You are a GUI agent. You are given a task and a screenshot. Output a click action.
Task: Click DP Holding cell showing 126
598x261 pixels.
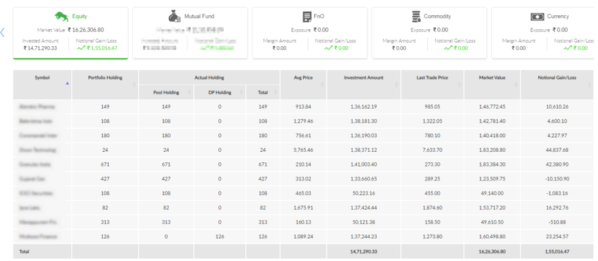tap(220, 236)
